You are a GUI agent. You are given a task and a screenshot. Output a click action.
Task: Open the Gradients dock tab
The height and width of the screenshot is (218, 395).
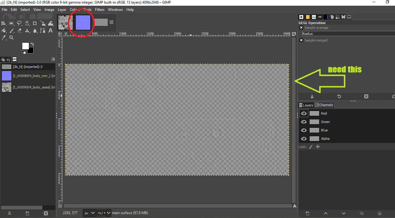coord(320,17)
